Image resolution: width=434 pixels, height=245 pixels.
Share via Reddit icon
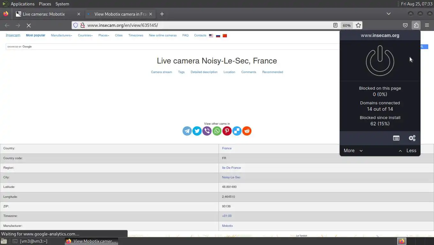pos(247,131)
